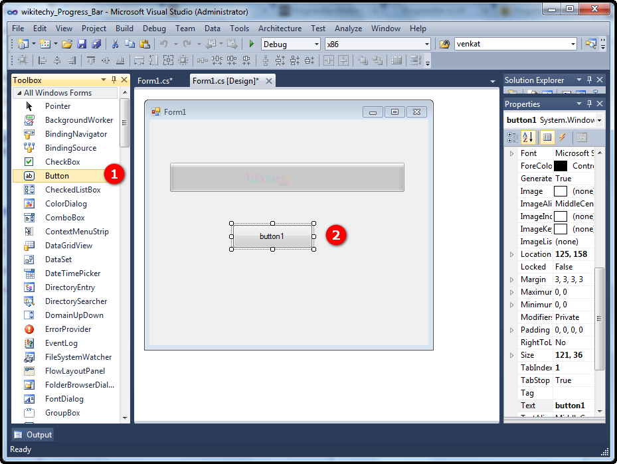Click the Text property value field
Viewport: 617px width, 464px height.
(x=574, y=406)
